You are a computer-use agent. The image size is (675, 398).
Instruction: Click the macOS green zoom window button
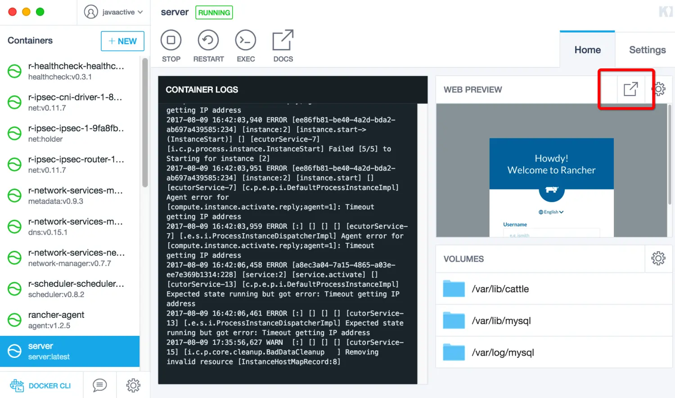click(40, 12)
